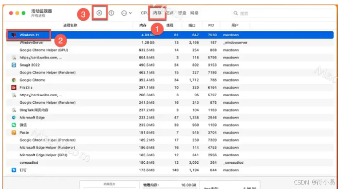Click the _windowserver user cell
The height and width of the screenshot is (189, 339).
pyautogui.click(x=235, y=43)
